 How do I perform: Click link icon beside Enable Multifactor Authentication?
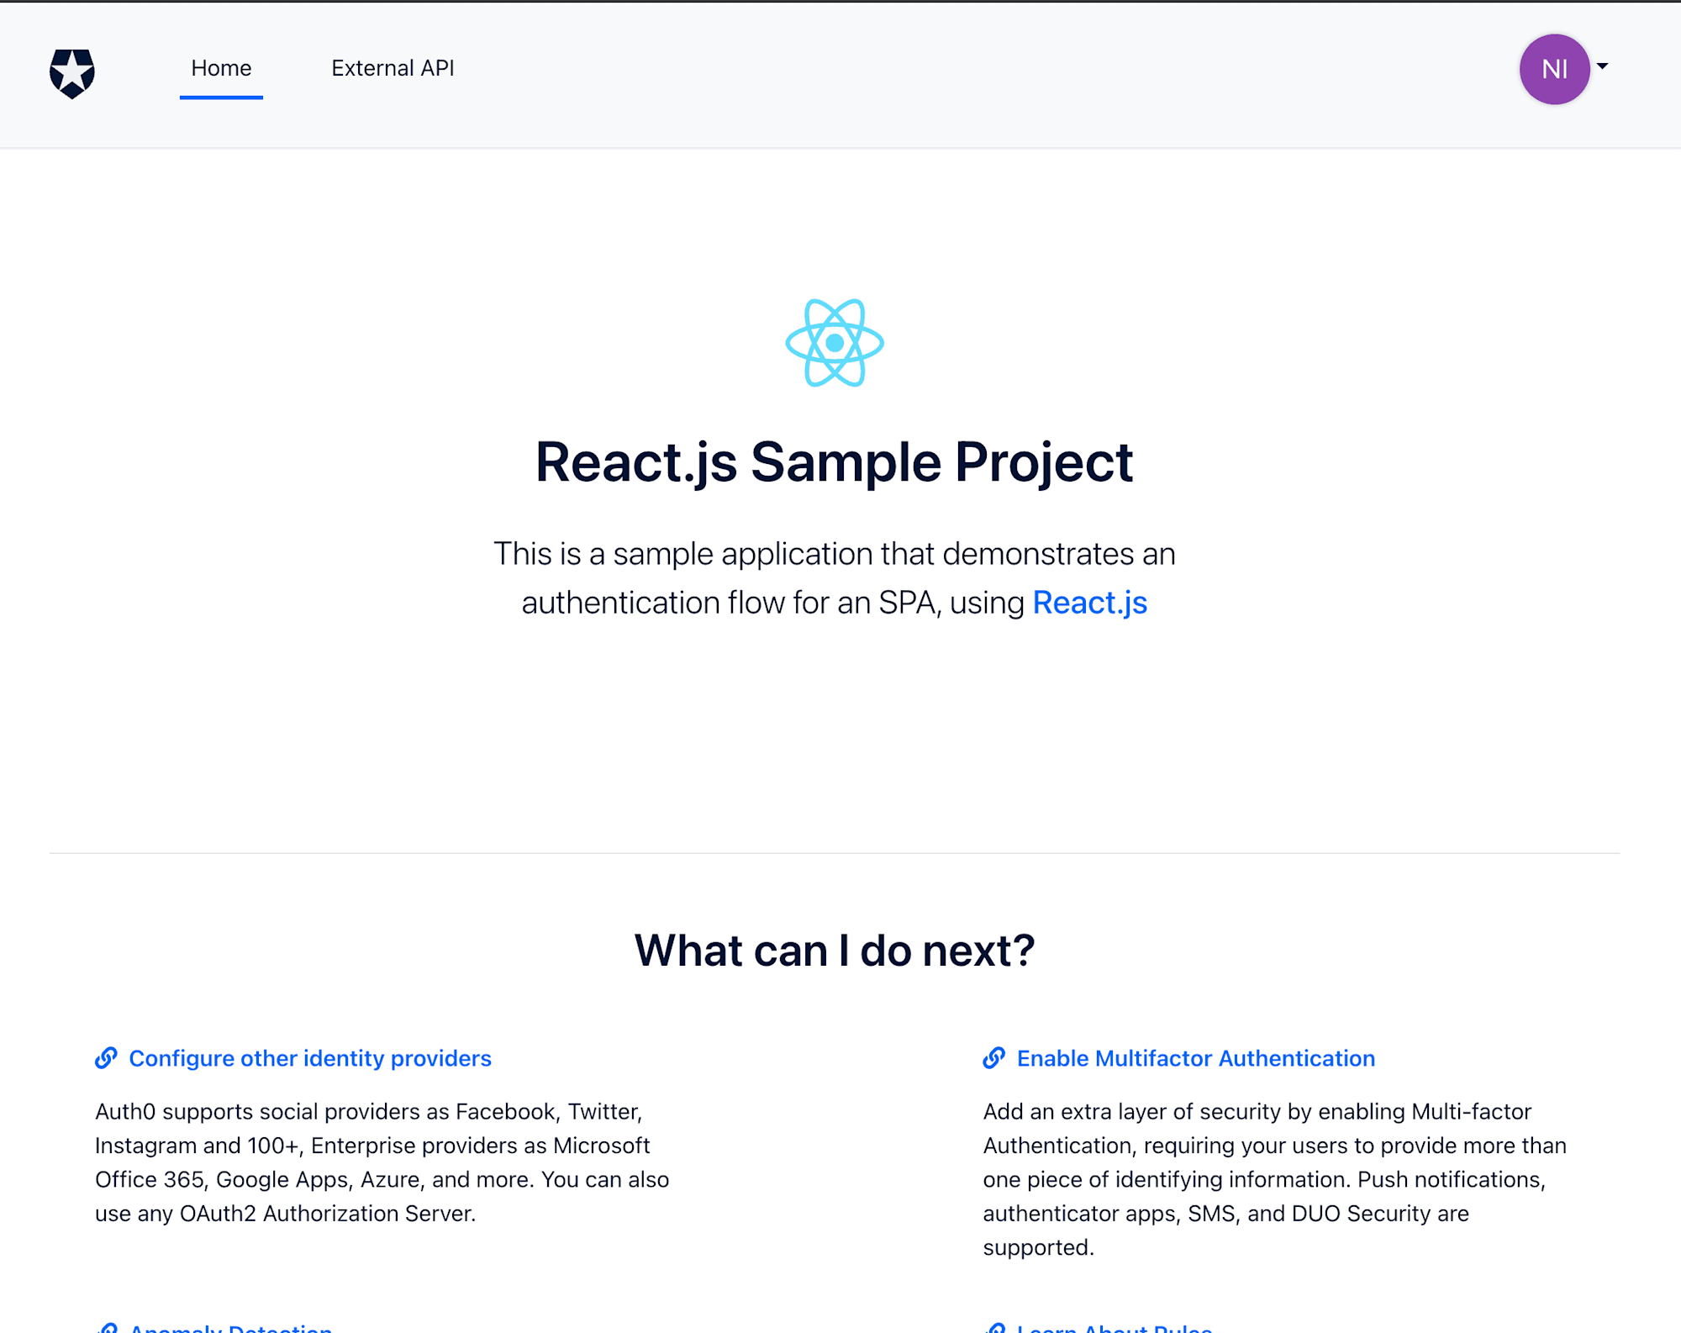(x=994, y=1058)
